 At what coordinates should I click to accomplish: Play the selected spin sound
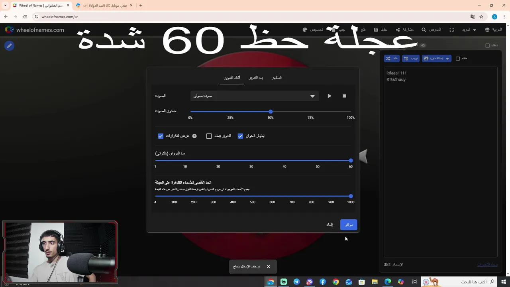[329, 96]
